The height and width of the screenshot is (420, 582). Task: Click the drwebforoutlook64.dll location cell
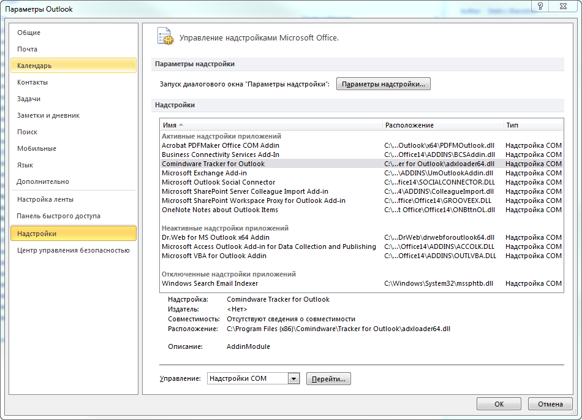(x=439, y=237)
